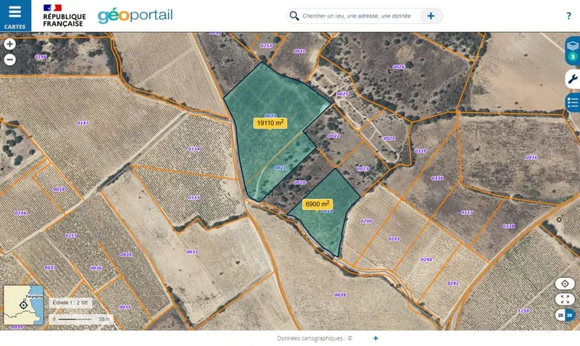Zoom out with the minus map button

10,59
